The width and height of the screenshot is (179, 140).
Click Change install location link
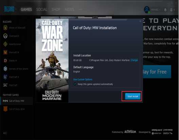coord(134,60)
